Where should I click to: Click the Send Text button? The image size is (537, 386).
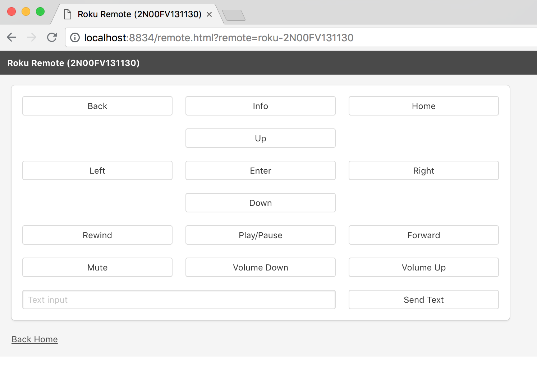(x=424, y=300)
